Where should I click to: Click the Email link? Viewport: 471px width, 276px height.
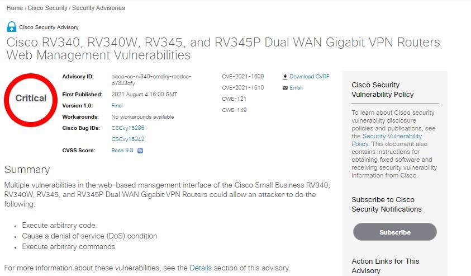tap(296, 87)
